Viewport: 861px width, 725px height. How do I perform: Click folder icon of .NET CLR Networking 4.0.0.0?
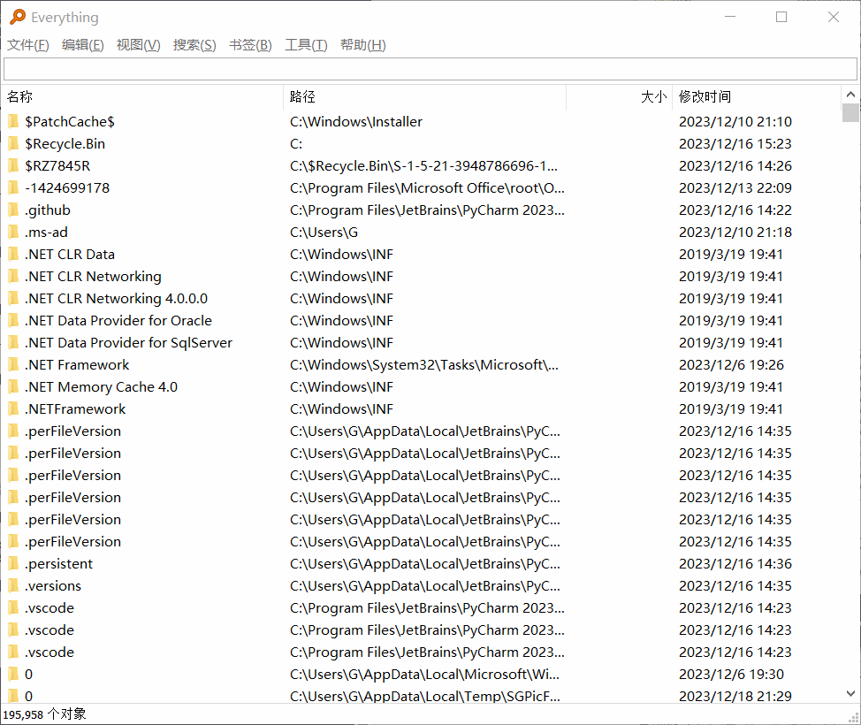coord(14,298)
